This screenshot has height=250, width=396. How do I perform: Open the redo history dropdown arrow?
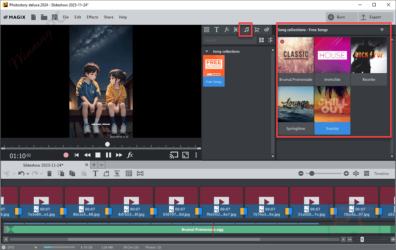click(42, 174)
